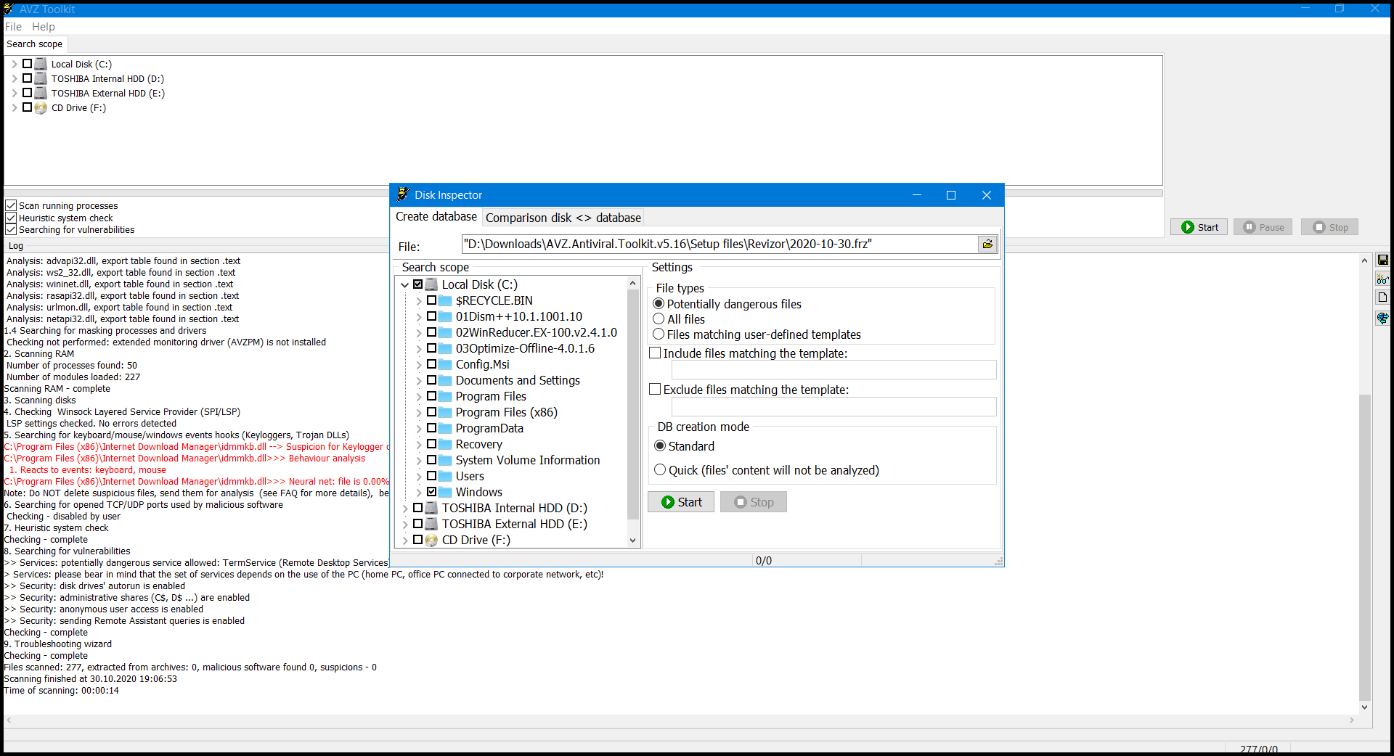Select All files radio button
1394x756 pixels.
pyautogui.click(x=659, y=319)
